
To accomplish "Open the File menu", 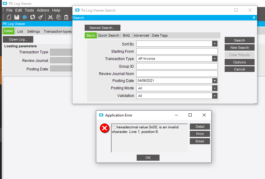I will [x=9, y=10].
